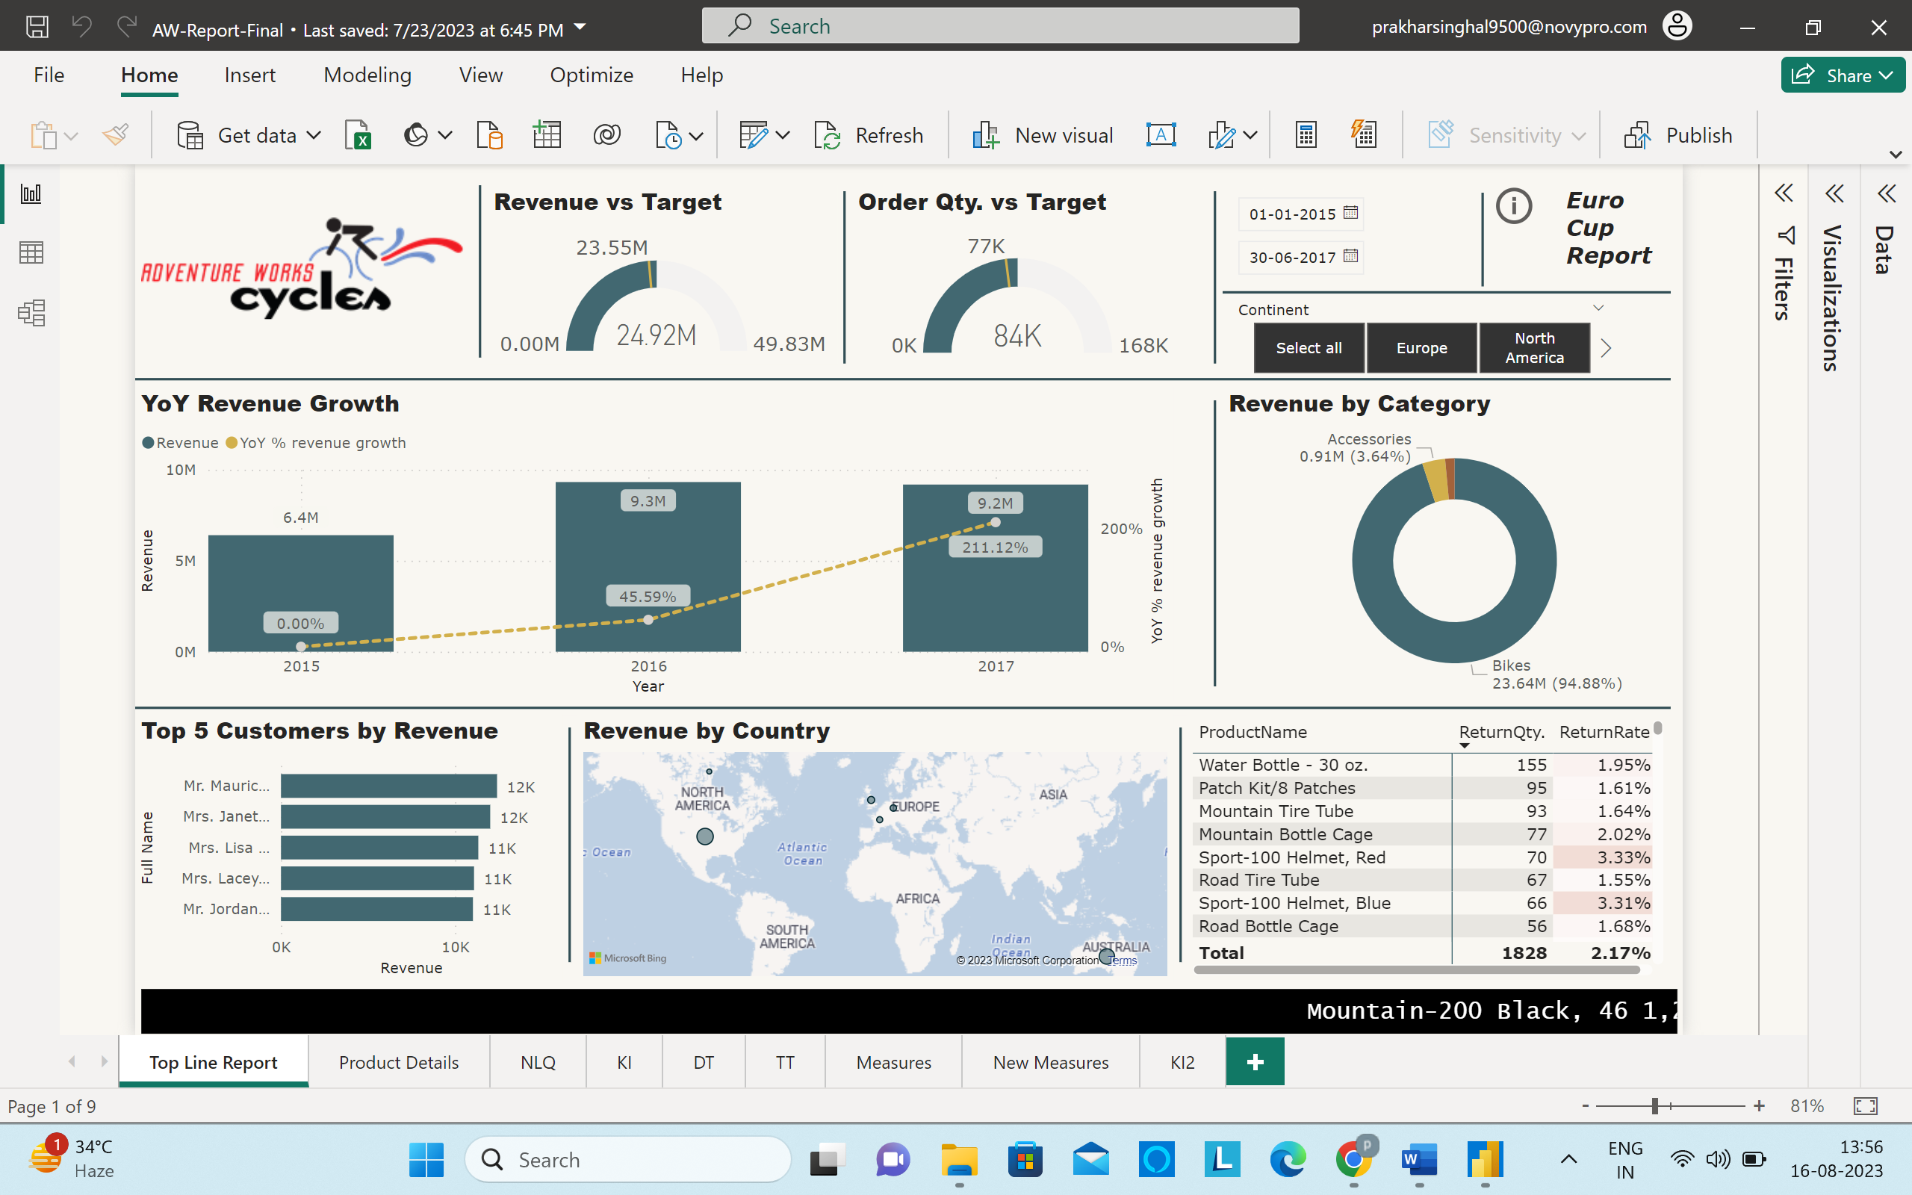This screenshot has height=1195, width=1912.
Task: Open the Get data dropdown arrow
Action: point(314,135)
